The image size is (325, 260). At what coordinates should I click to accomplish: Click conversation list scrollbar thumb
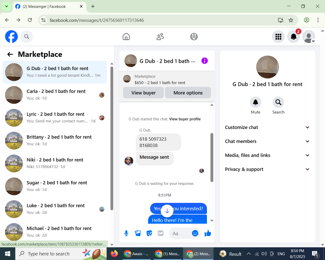coord(112,138)
